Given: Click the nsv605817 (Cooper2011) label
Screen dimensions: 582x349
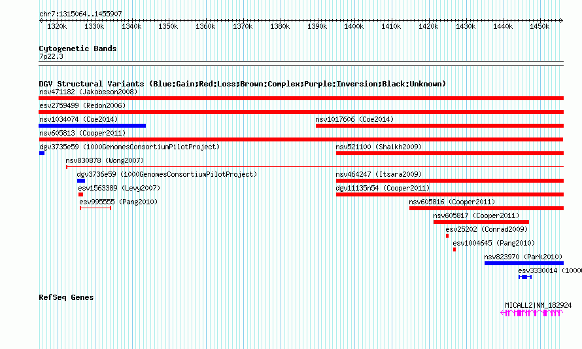Looking at the screenshot, I should tap(476, 215).
